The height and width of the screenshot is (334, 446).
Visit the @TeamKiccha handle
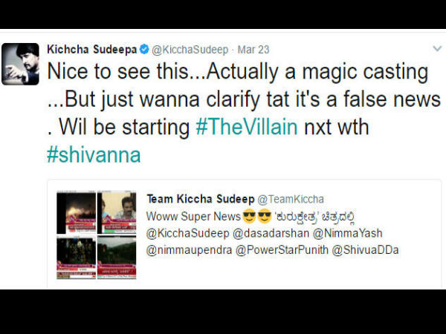pyautogui.click(x=291, y=199)
